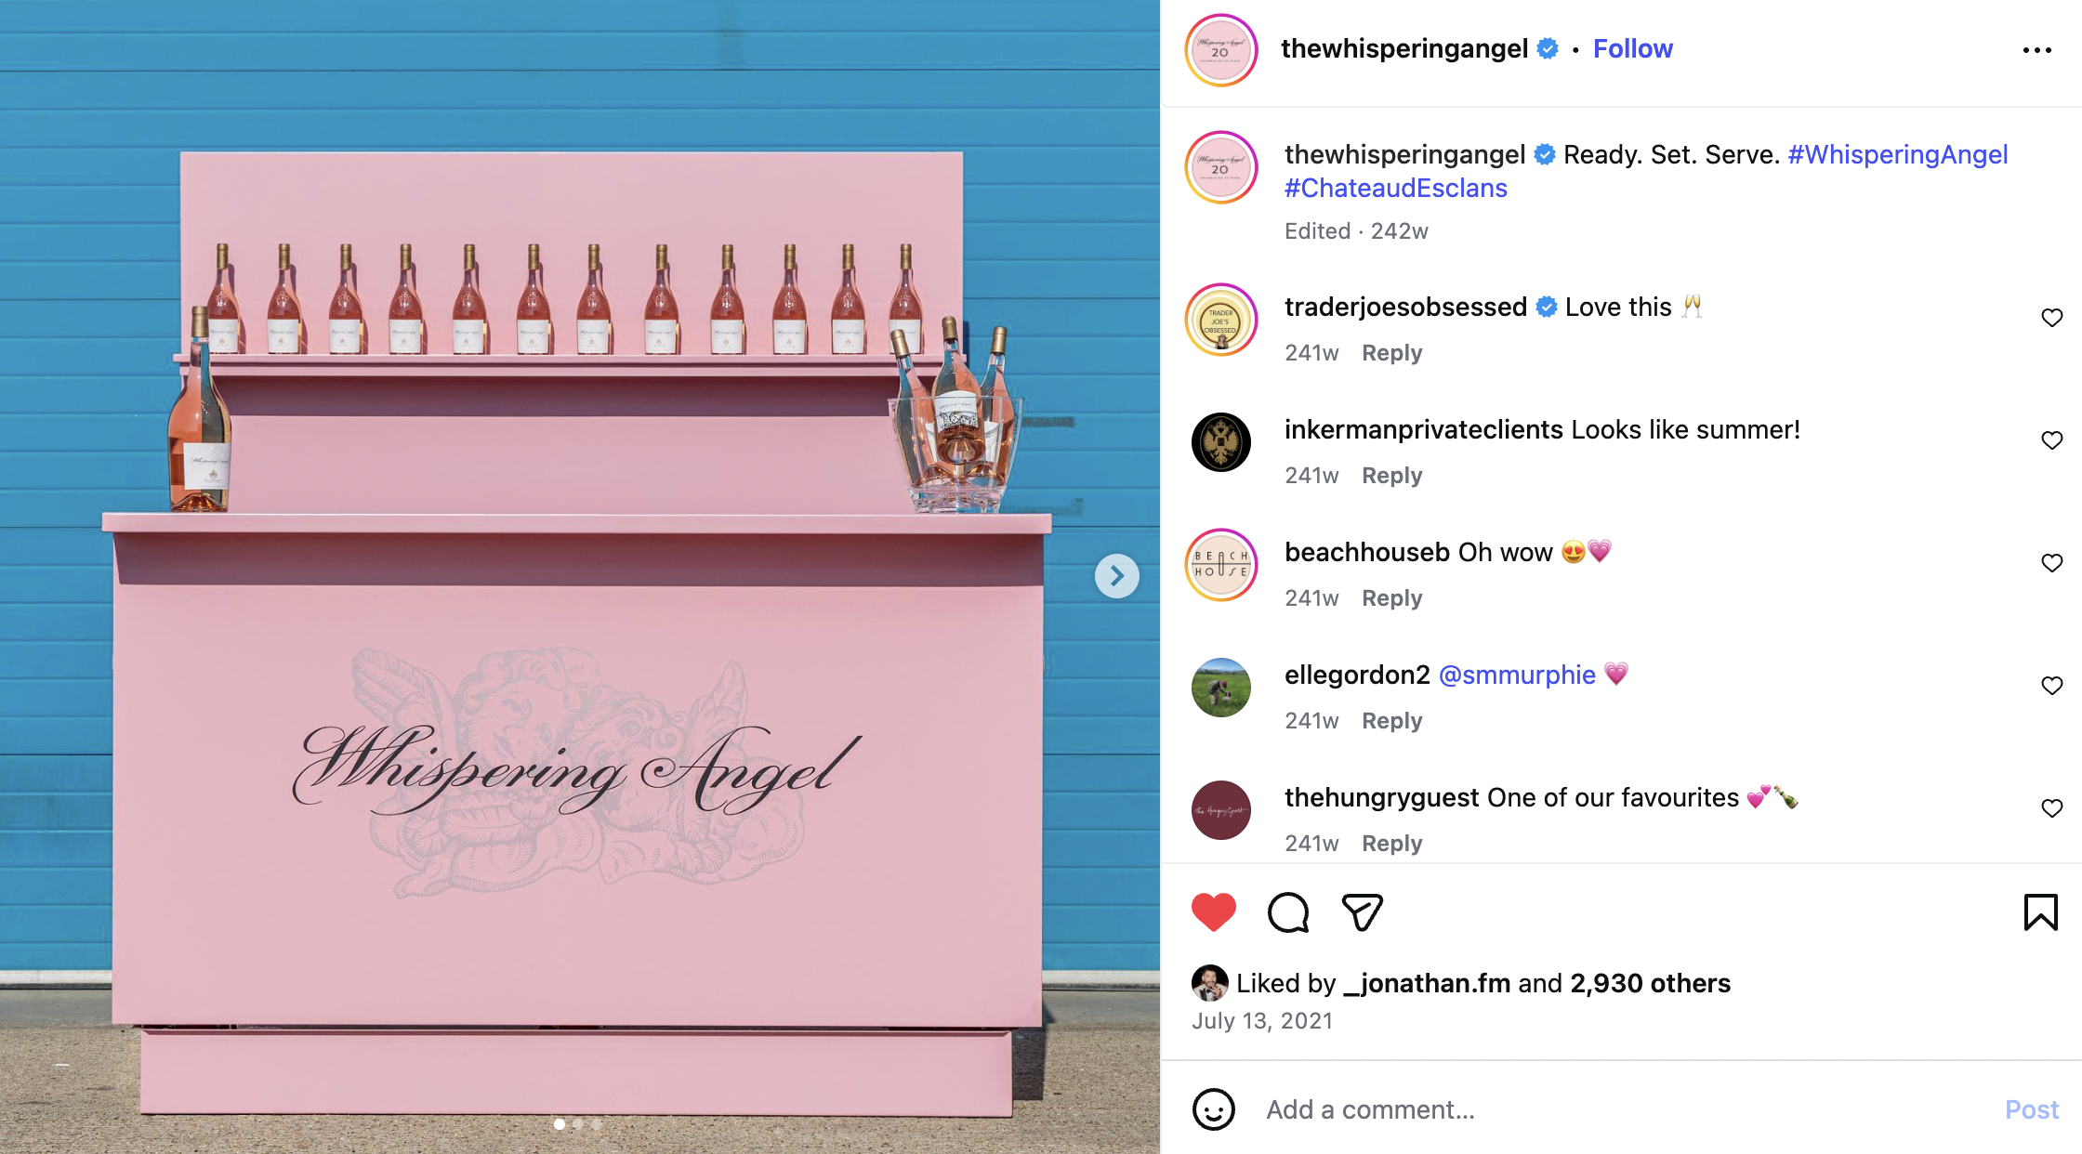2082x1154 pixels.
Task: Open the three-dot more options menu
Action: coord(2036,50)
